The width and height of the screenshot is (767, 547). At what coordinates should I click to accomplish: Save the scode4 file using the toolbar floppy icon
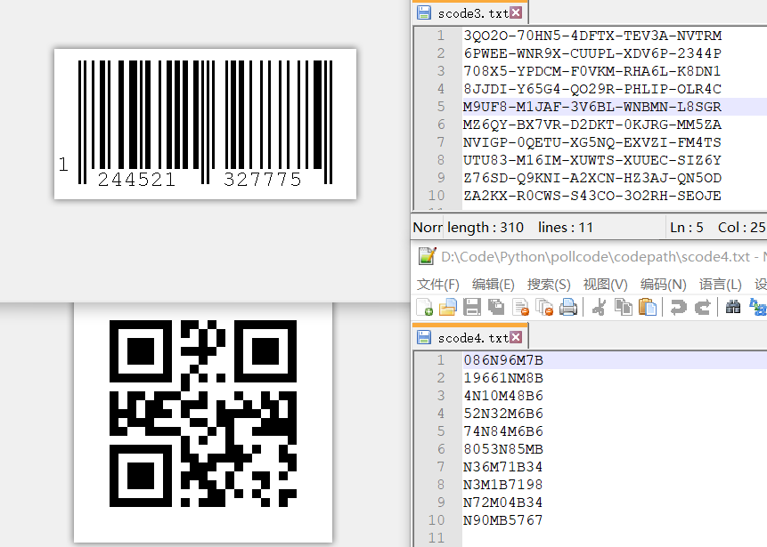pyautogui.click(x=472, y=307)
